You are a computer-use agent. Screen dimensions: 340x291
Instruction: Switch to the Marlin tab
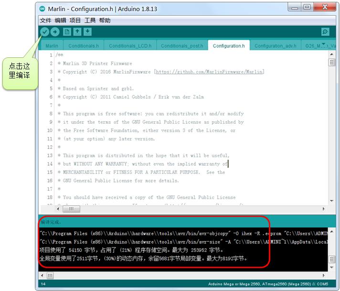click(52, 46)
